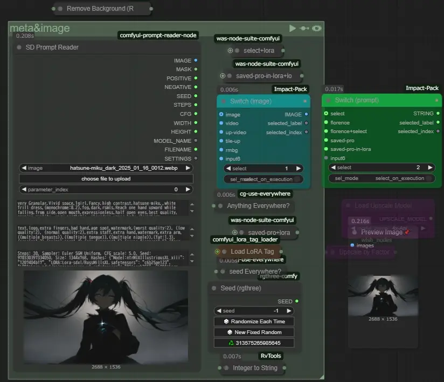Click choose file to upload button
Viewport: 444px width, 382px height.
coord(106,179)
